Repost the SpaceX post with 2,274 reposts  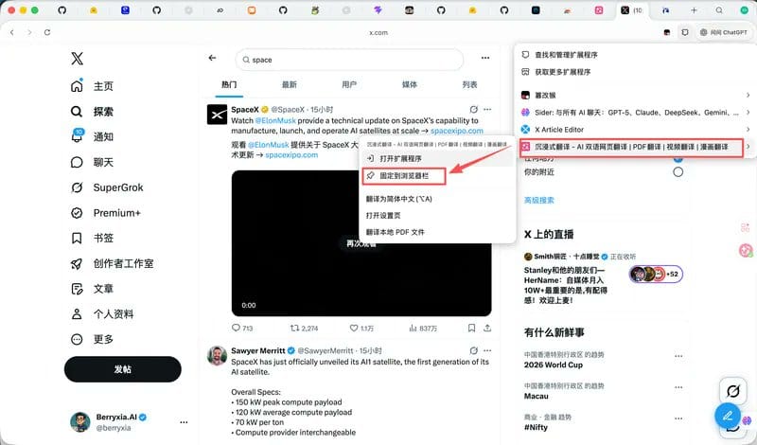pos(304,329)
